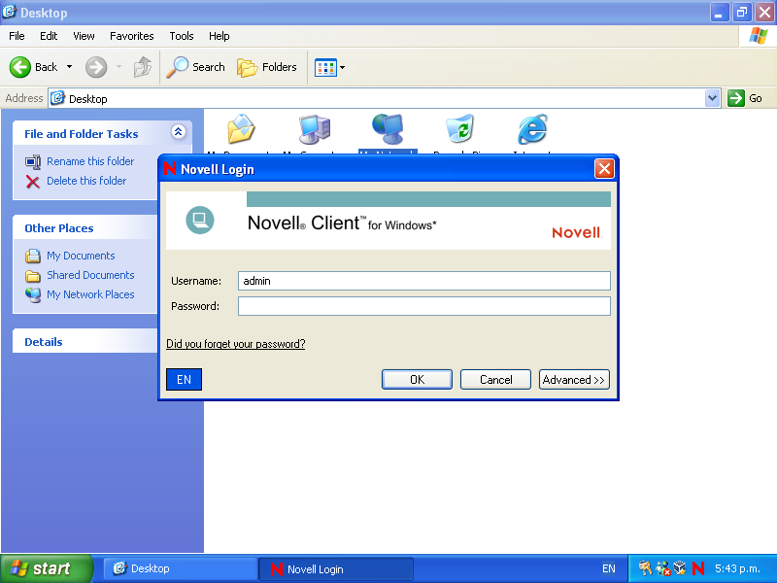Click the EN language bar indicator on taskbar

tap(609, 568)
